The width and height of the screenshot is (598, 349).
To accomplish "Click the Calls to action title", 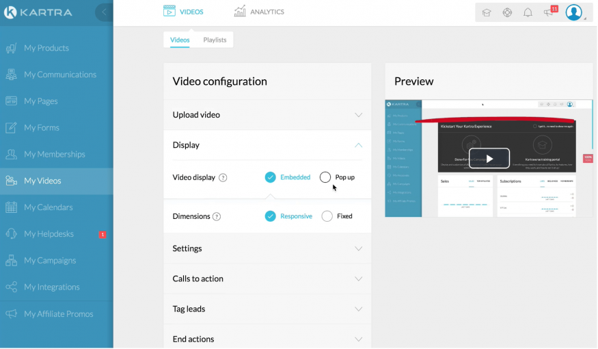I will tap(198, 279).
